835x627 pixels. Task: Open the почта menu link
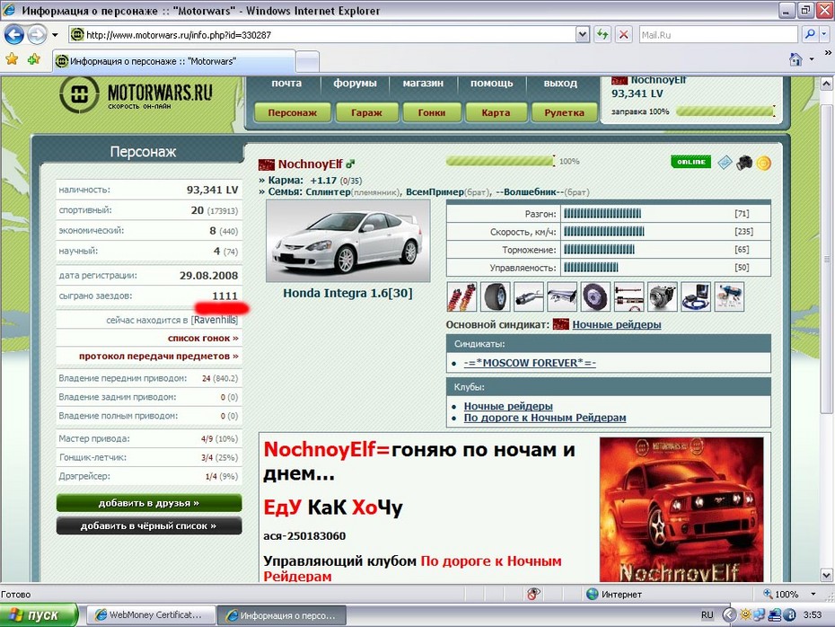coord(286,84)
